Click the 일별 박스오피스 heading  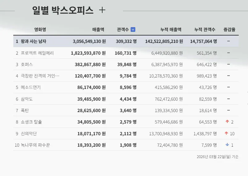coord(63,10)
